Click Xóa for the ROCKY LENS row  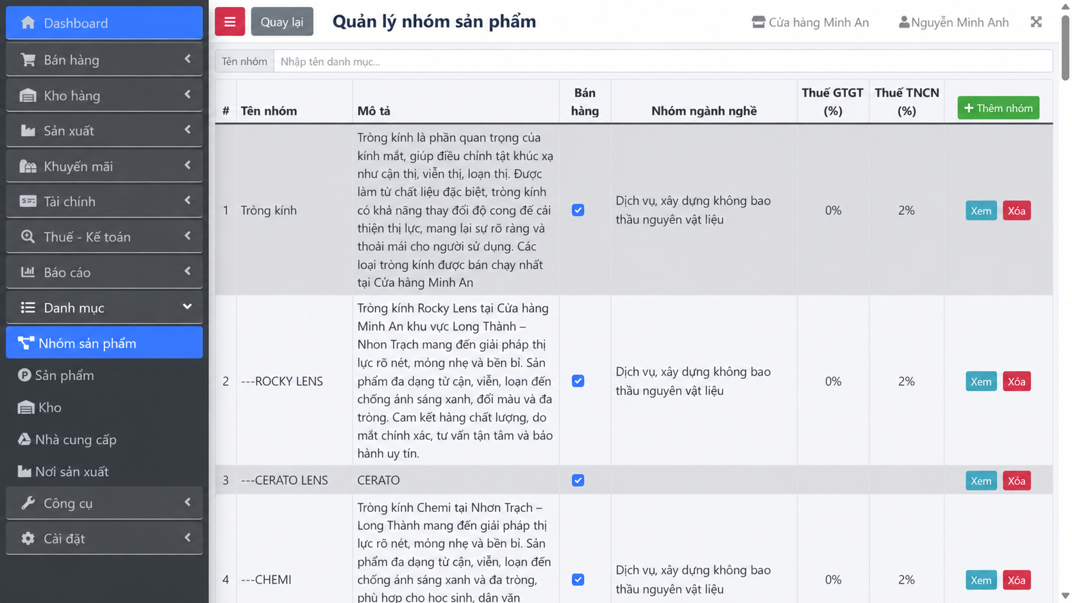point(1016,382)
